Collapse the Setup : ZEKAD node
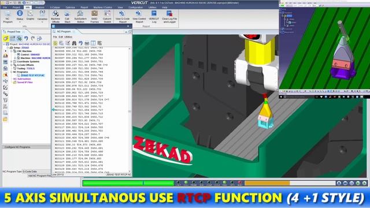This screenshot has height=208, width=370. click(x=8, y=47)
